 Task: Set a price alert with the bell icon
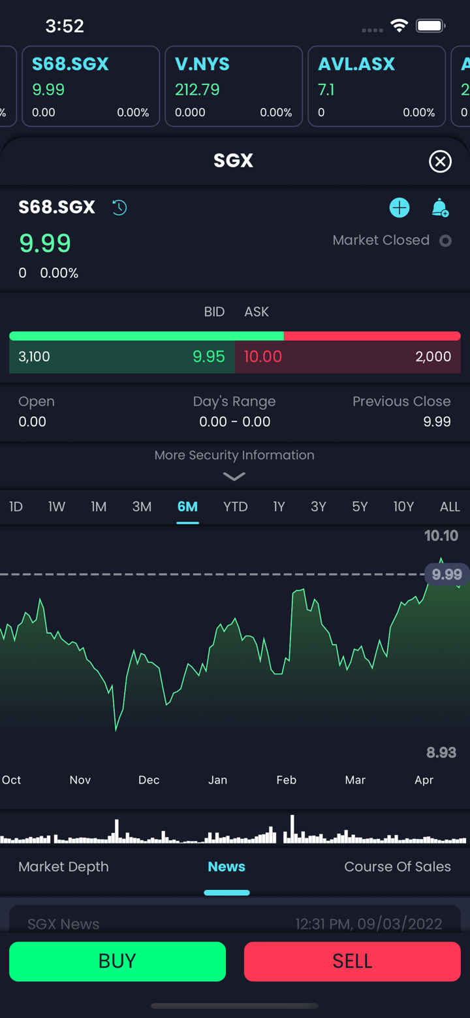[x=440, y=208]
